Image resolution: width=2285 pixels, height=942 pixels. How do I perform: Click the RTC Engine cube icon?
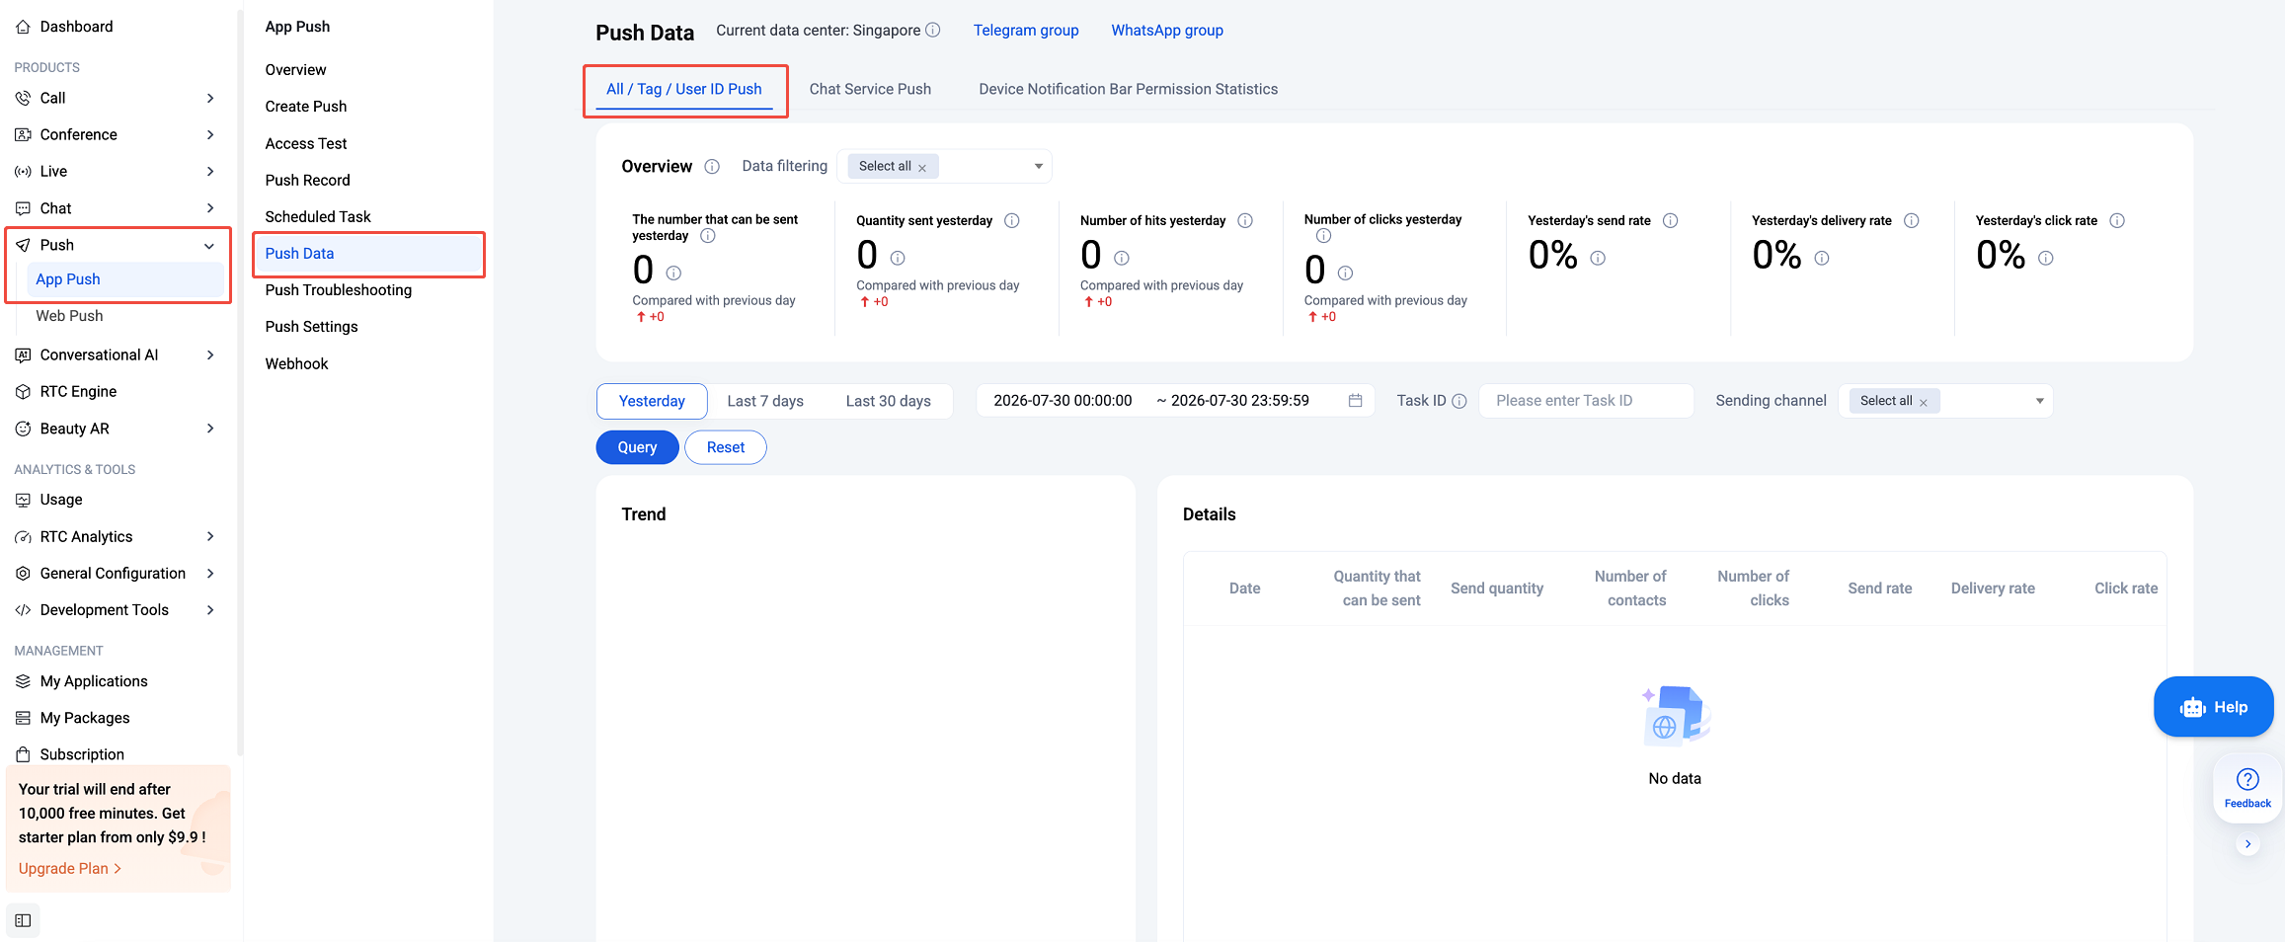tap(23, 392)
